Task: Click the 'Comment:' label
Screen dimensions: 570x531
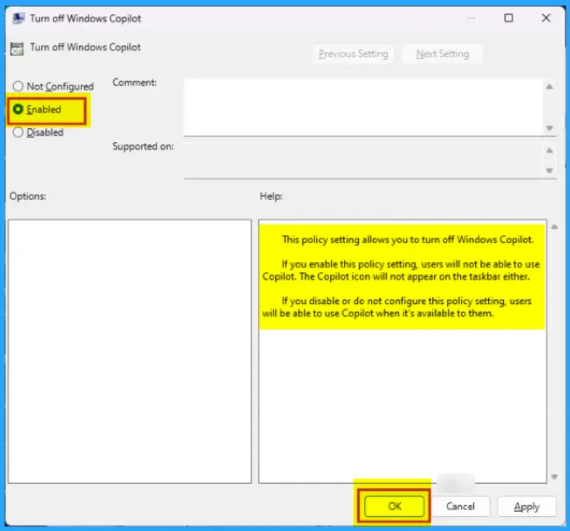Action: tap(134, 83)
